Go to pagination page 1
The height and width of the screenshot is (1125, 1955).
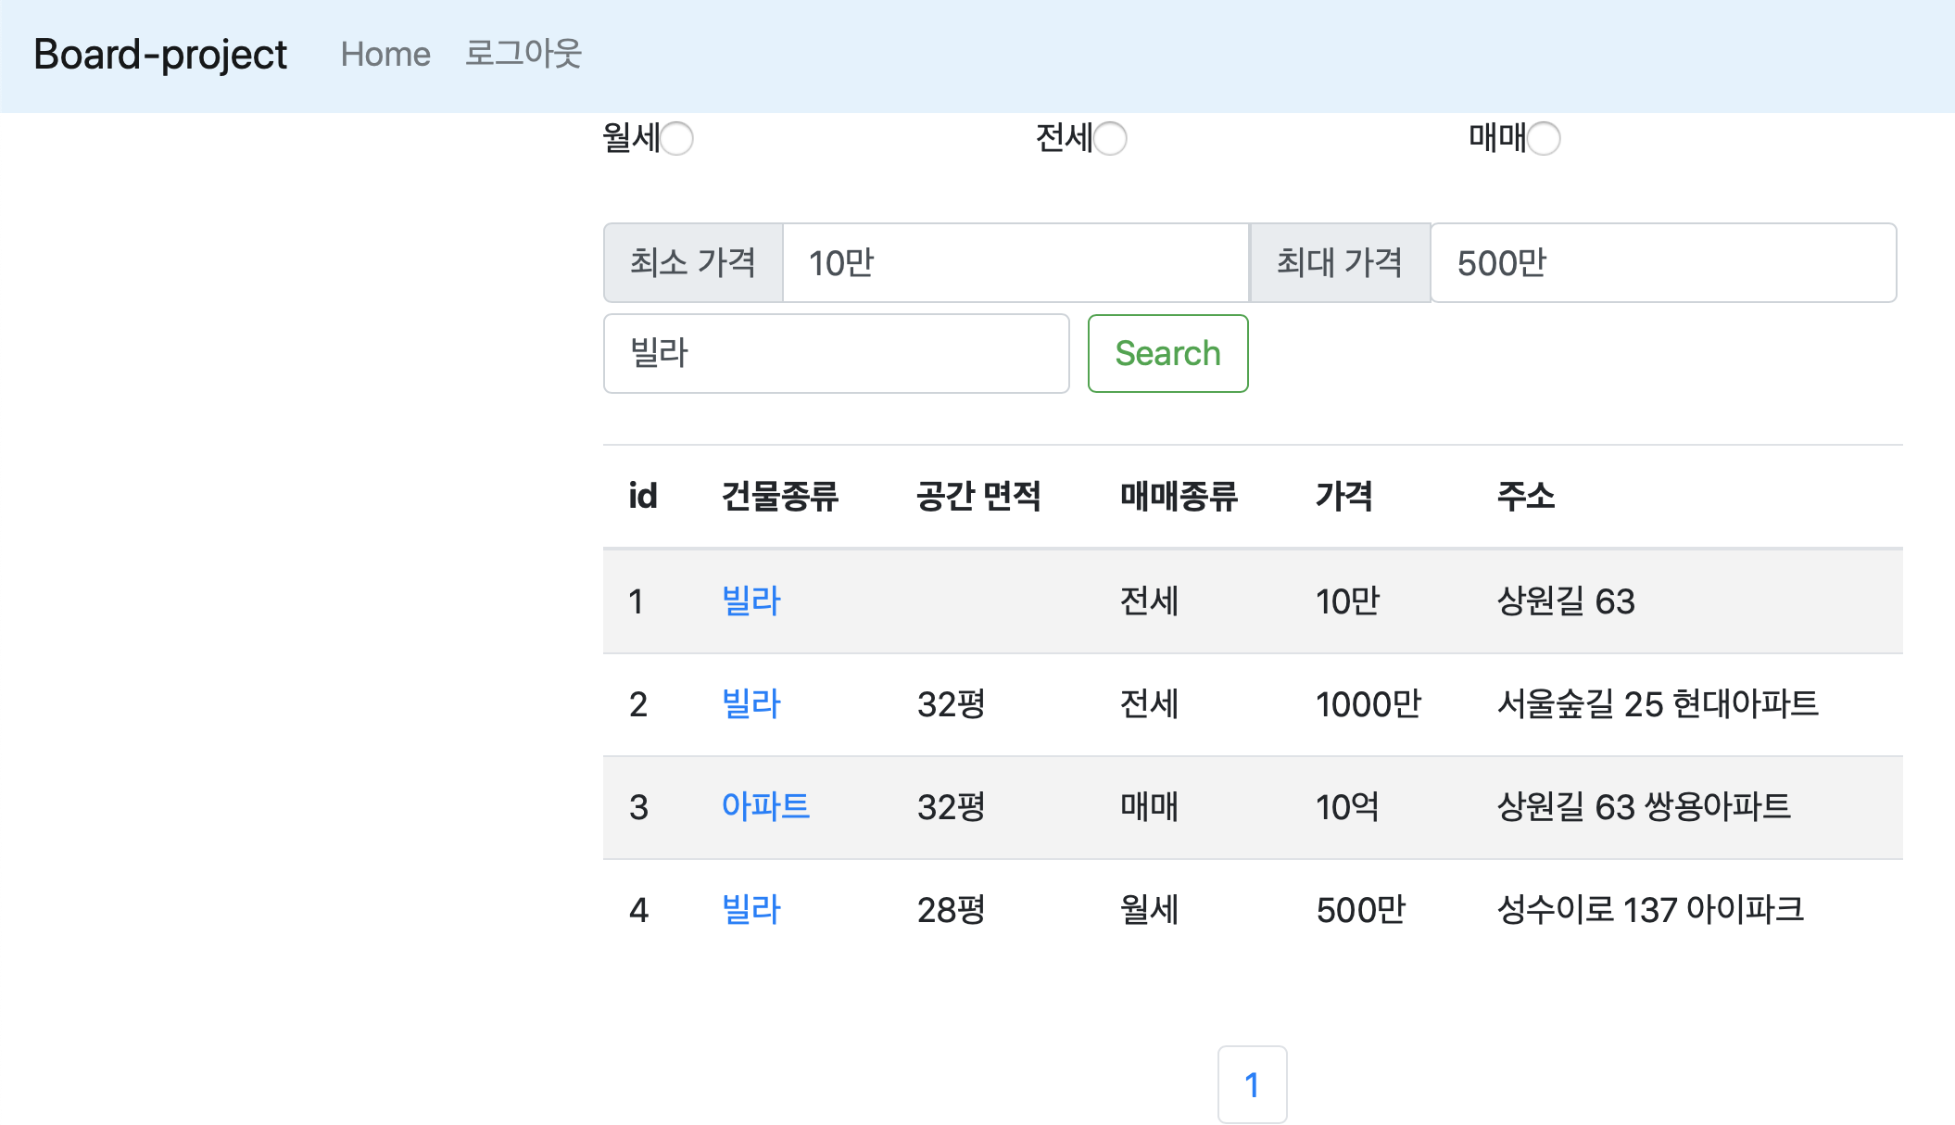tap(1252, 1084)
